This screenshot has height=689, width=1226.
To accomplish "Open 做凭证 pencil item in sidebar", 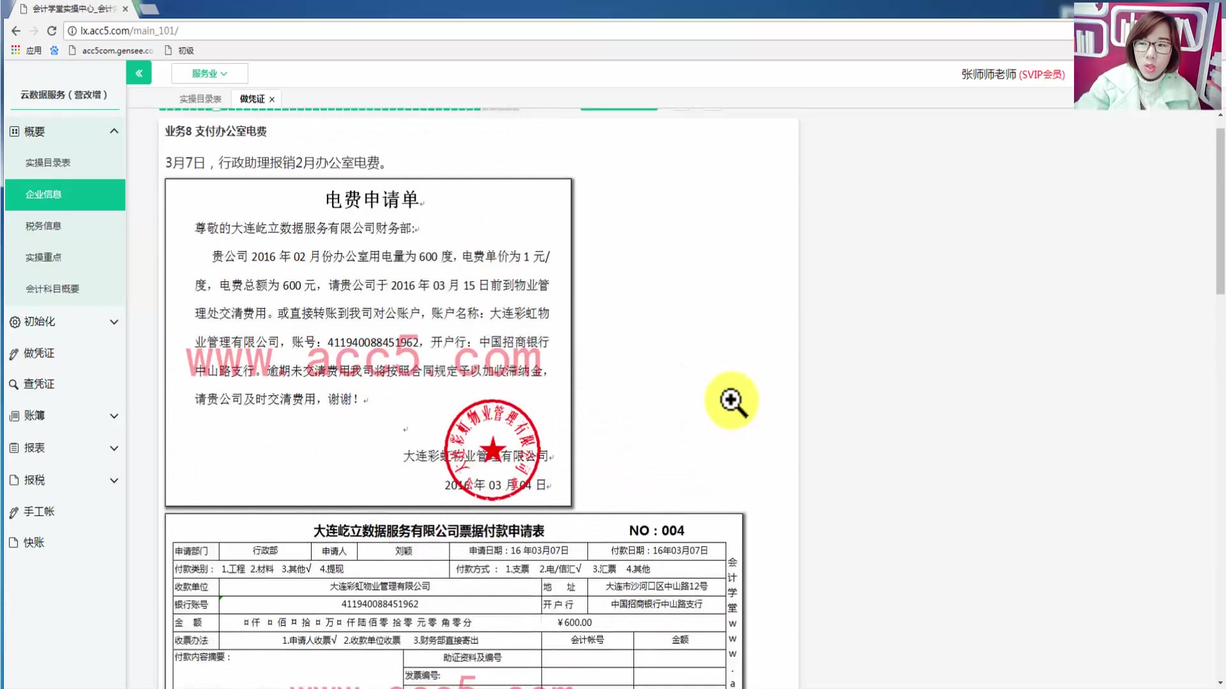I will 38,353.
